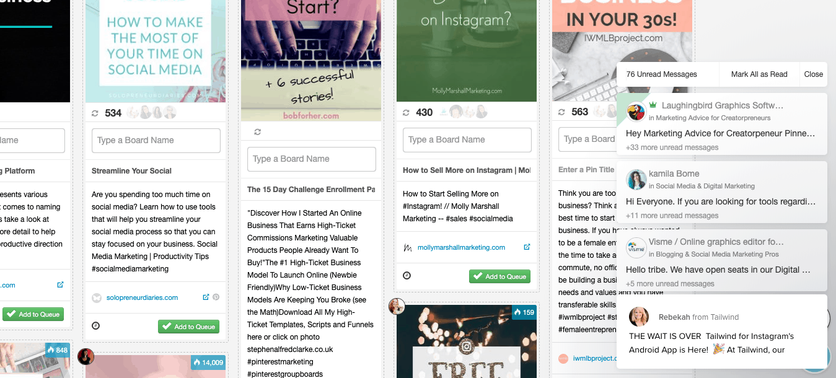Open the external link icon next to solopreneurdiaries.com
836x378 pixels.
point(206,297)
